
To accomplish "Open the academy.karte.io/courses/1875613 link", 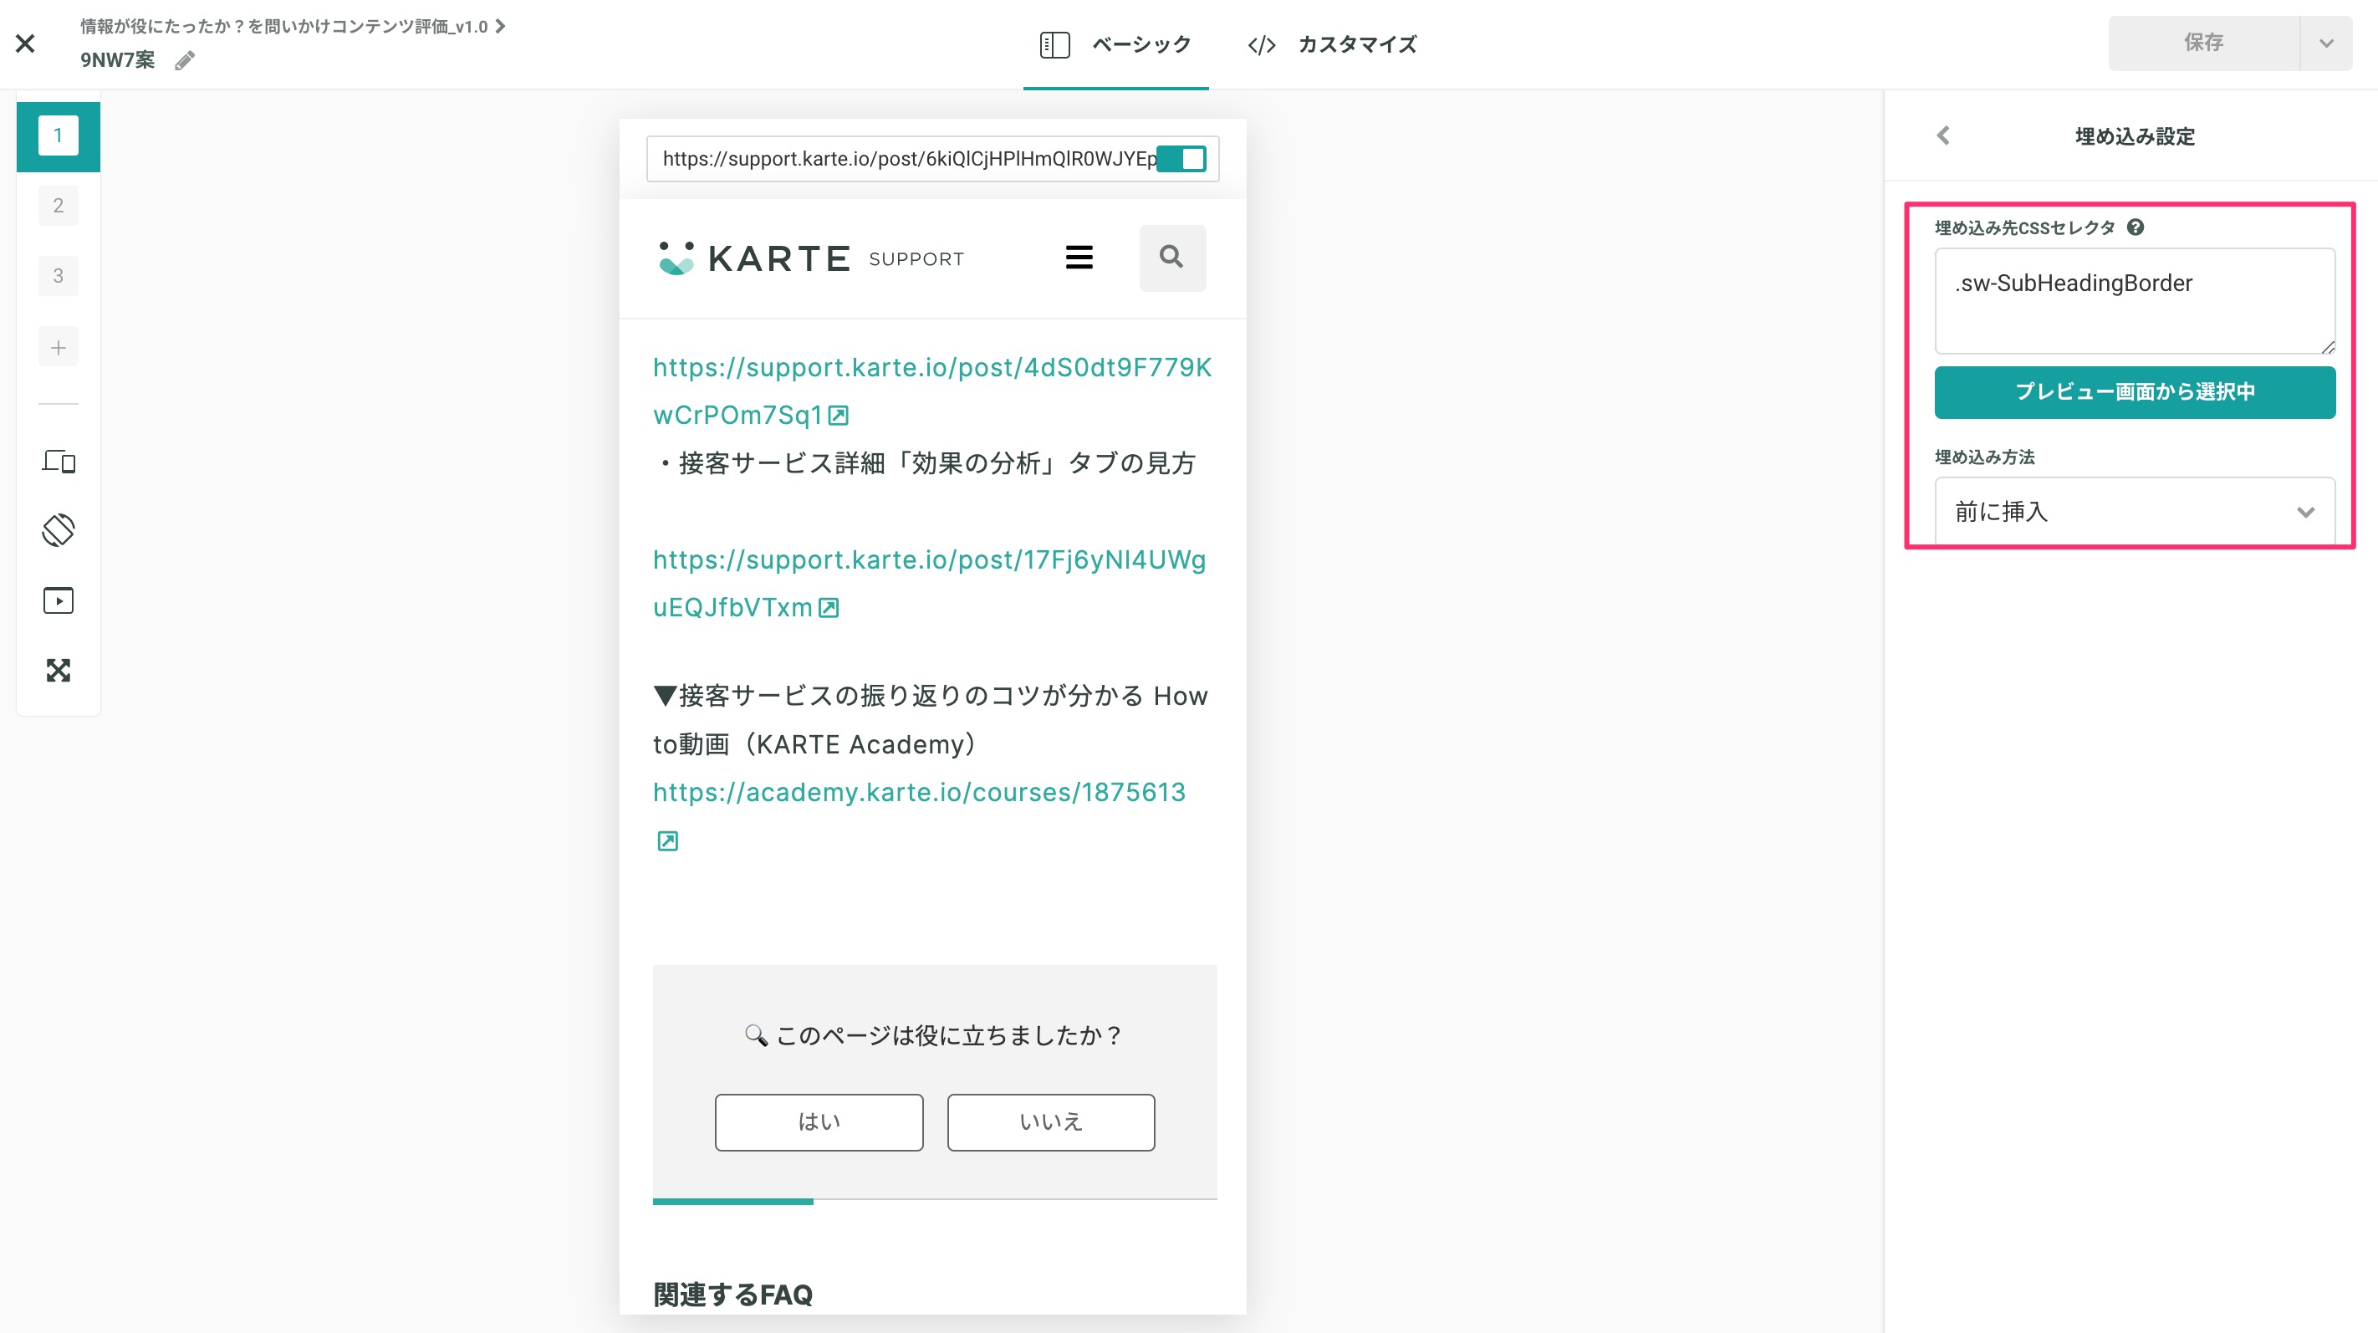I will (x=920, y=792).
